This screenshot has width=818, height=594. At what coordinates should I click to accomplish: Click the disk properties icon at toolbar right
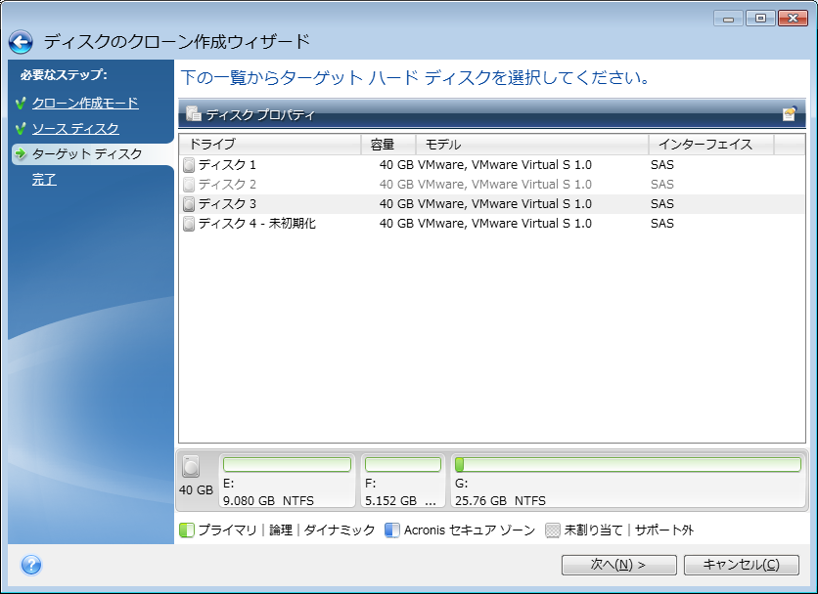pyautogui.click(x=789, y=114)
